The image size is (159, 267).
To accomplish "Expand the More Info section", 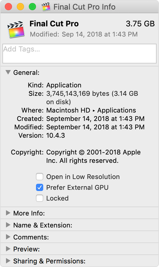I will pyautogui.click(x=8, y=213).
